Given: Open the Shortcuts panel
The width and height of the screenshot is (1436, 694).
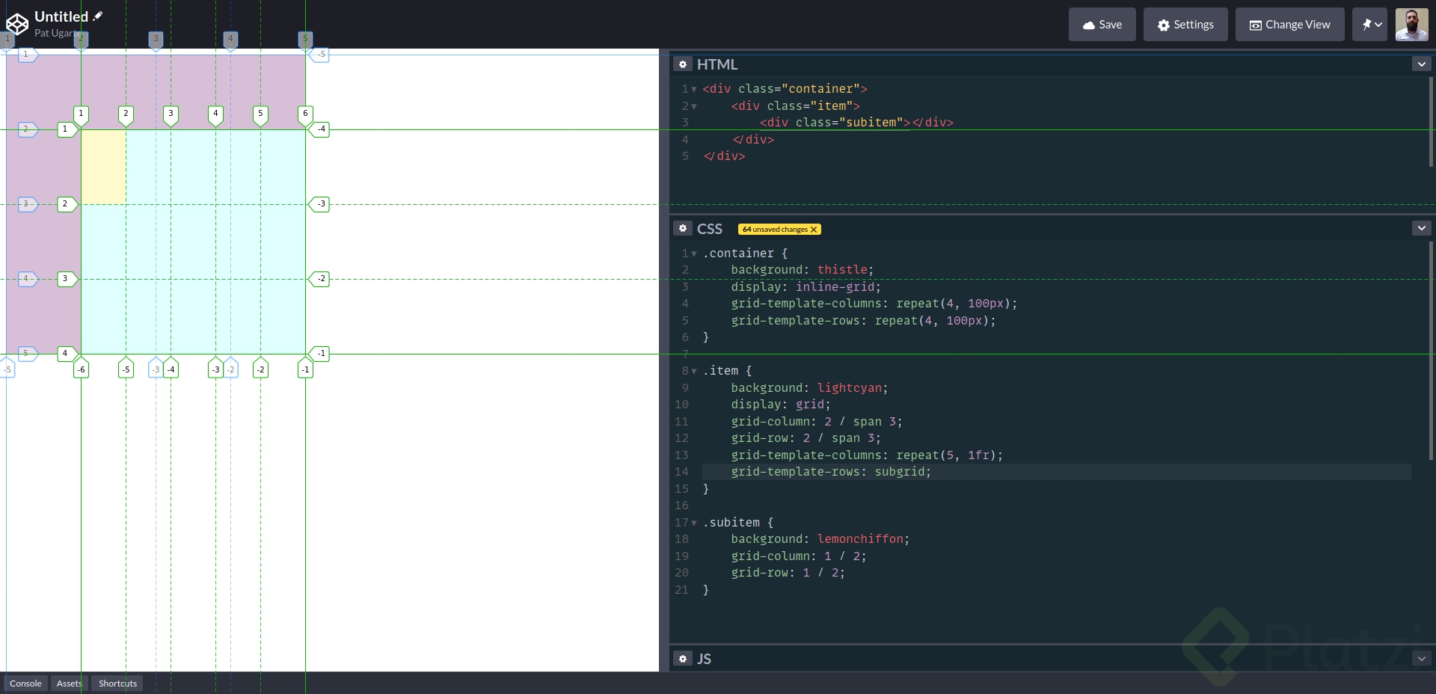Looking at the screenshot, I should [117, 683].
